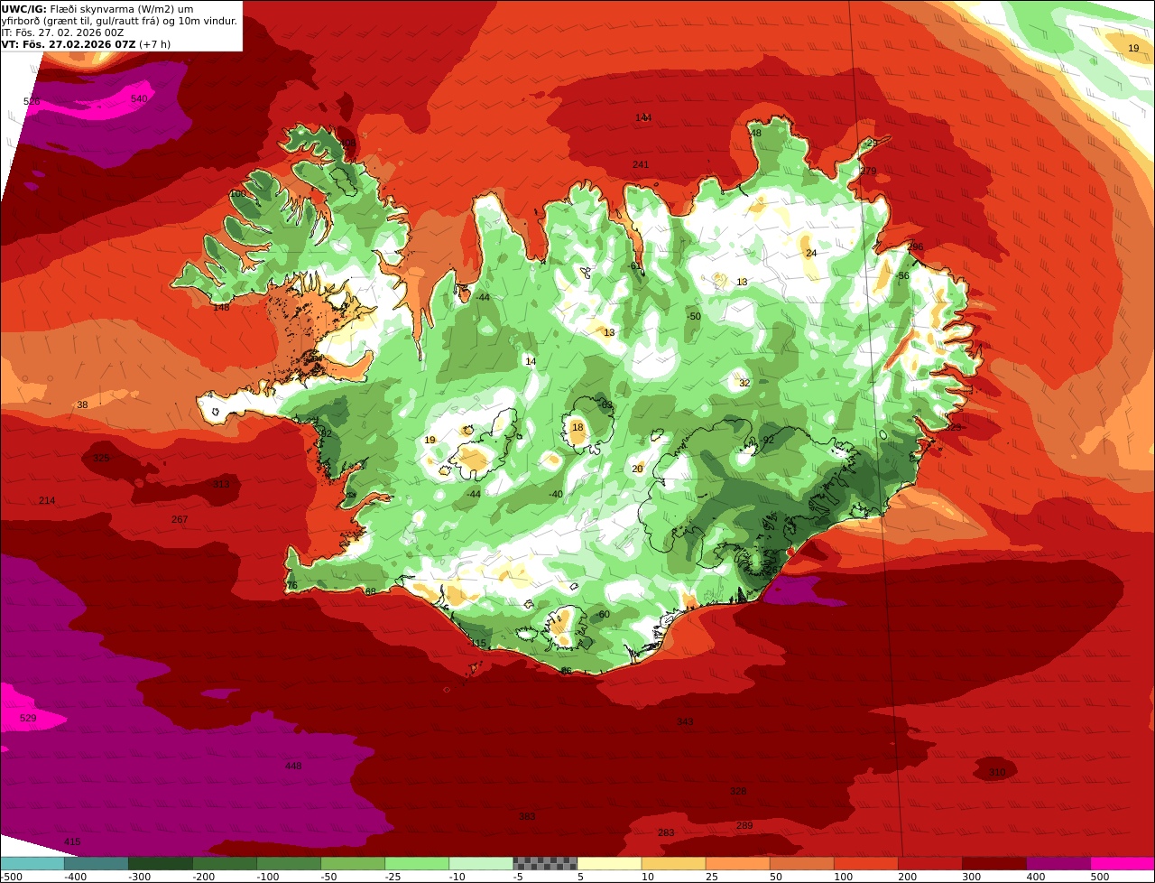Click the map value '18' on the central glacier

click(577, 428)
